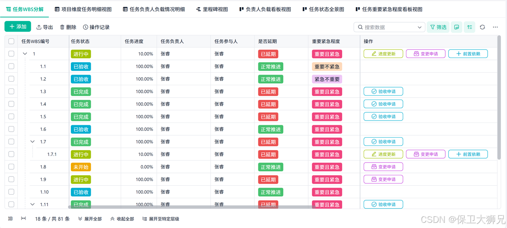The height and width of the screenshot is (228, 507).
Task: Click the green color marker icon
Action: click(457, 27)
